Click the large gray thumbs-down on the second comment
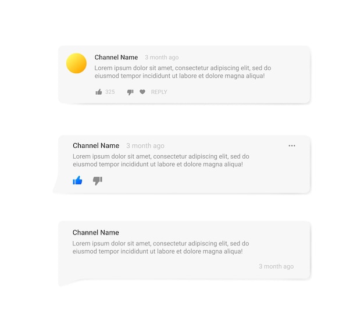 (x=98, y=181)
